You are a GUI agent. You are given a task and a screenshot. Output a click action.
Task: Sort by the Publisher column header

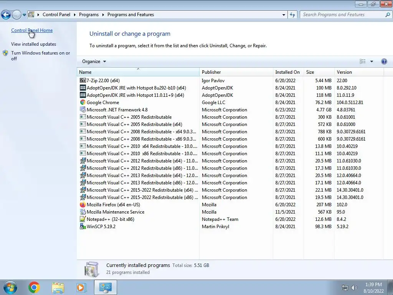point(236,72)
